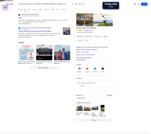Switch to the Videos tab
This screenshot has width=151, height=134.
[x=53, y=9]
